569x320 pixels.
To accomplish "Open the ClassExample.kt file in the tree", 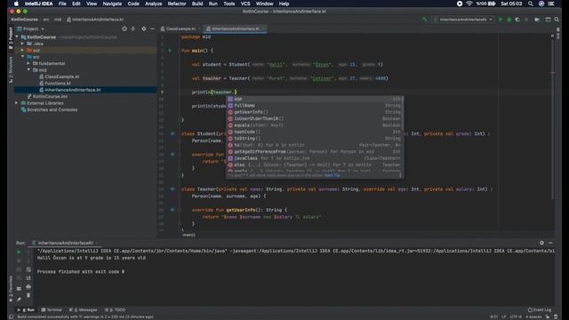I will (61, 76).
